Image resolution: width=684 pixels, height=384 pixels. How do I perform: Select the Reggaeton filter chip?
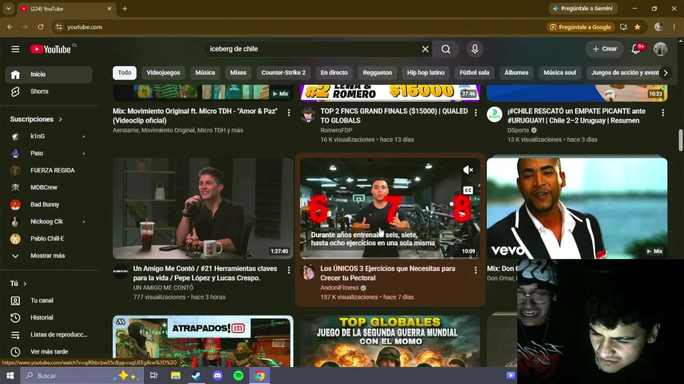[377, 73]
